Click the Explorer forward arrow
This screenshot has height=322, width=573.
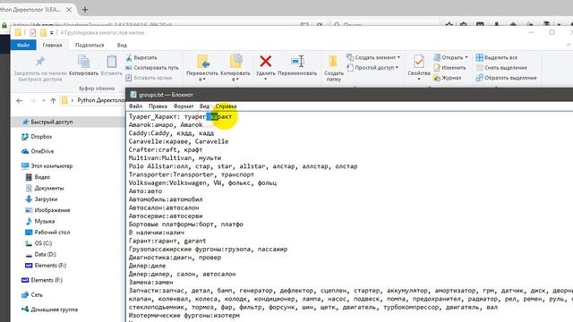point(32,100)
